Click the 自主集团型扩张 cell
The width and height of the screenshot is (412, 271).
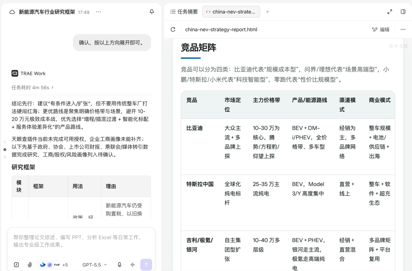(233, 250)
